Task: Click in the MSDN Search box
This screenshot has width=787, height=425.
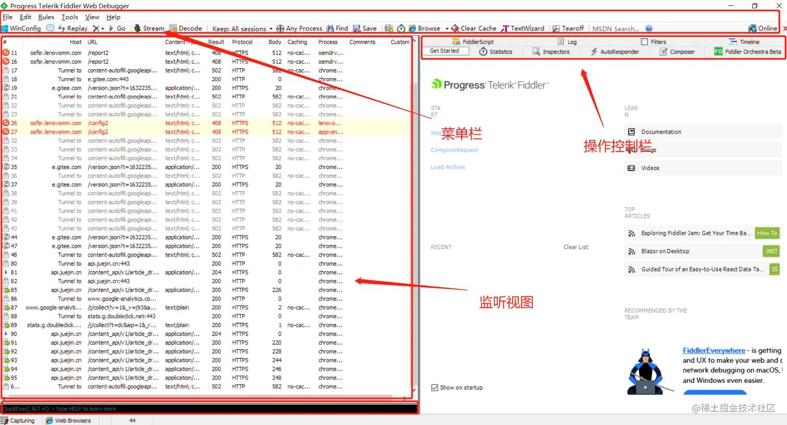Action: point(616,29)
